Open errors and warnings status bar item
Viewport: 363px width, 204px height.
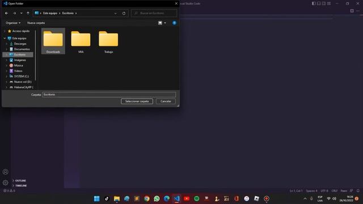tap(9, 191)
